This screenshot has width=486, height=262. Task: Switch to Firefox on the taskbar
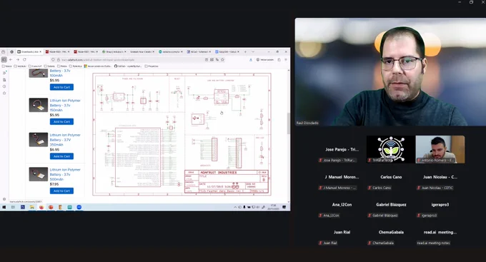pyautogui.click(x=41, y=207)
